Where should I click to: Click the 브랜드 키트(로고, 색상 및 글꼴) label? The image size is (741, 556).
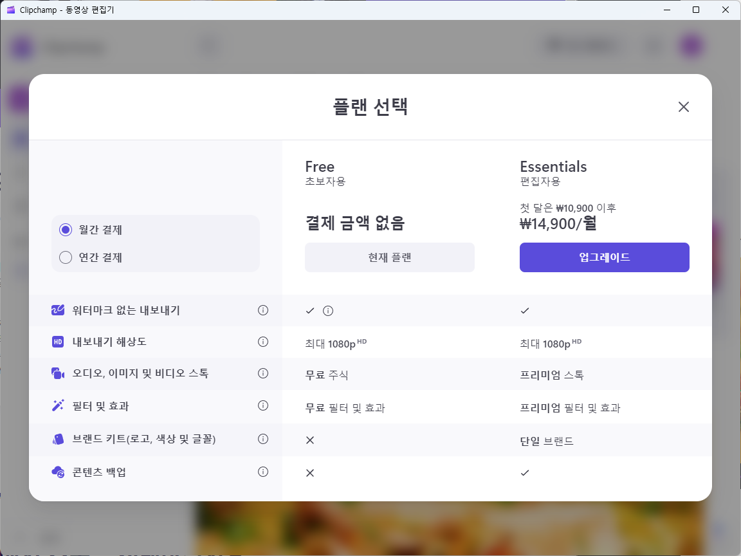144,440
